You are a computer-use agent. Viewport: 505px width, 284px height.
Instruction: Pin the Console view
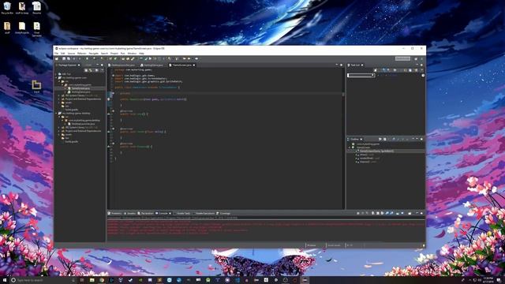pyautogui.click(x=398, y=213)
